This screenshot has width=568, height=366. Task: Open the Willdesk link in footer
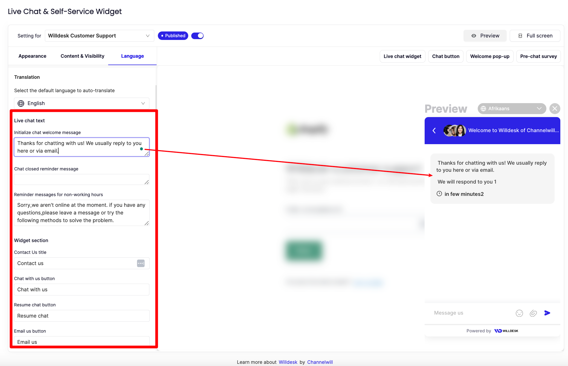pyautogui.click(x=288, y=362)
